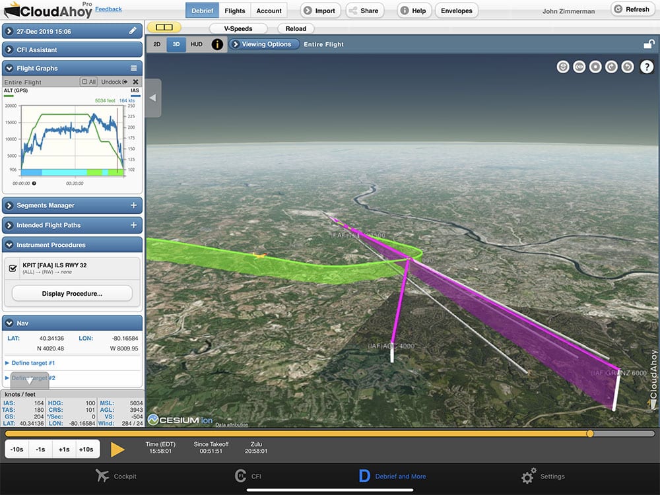Open the Envelopes tool
Image resolution: width=660 pixels, height=495 pixels.
[x=455, y=11]
